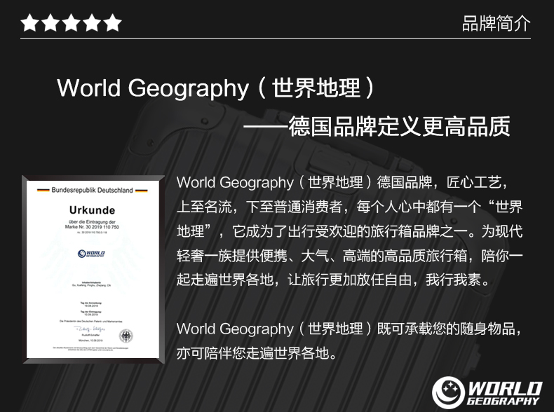Click the line ending 我行我素。
The image size is (554, 412).
click(x=334, y=280)
